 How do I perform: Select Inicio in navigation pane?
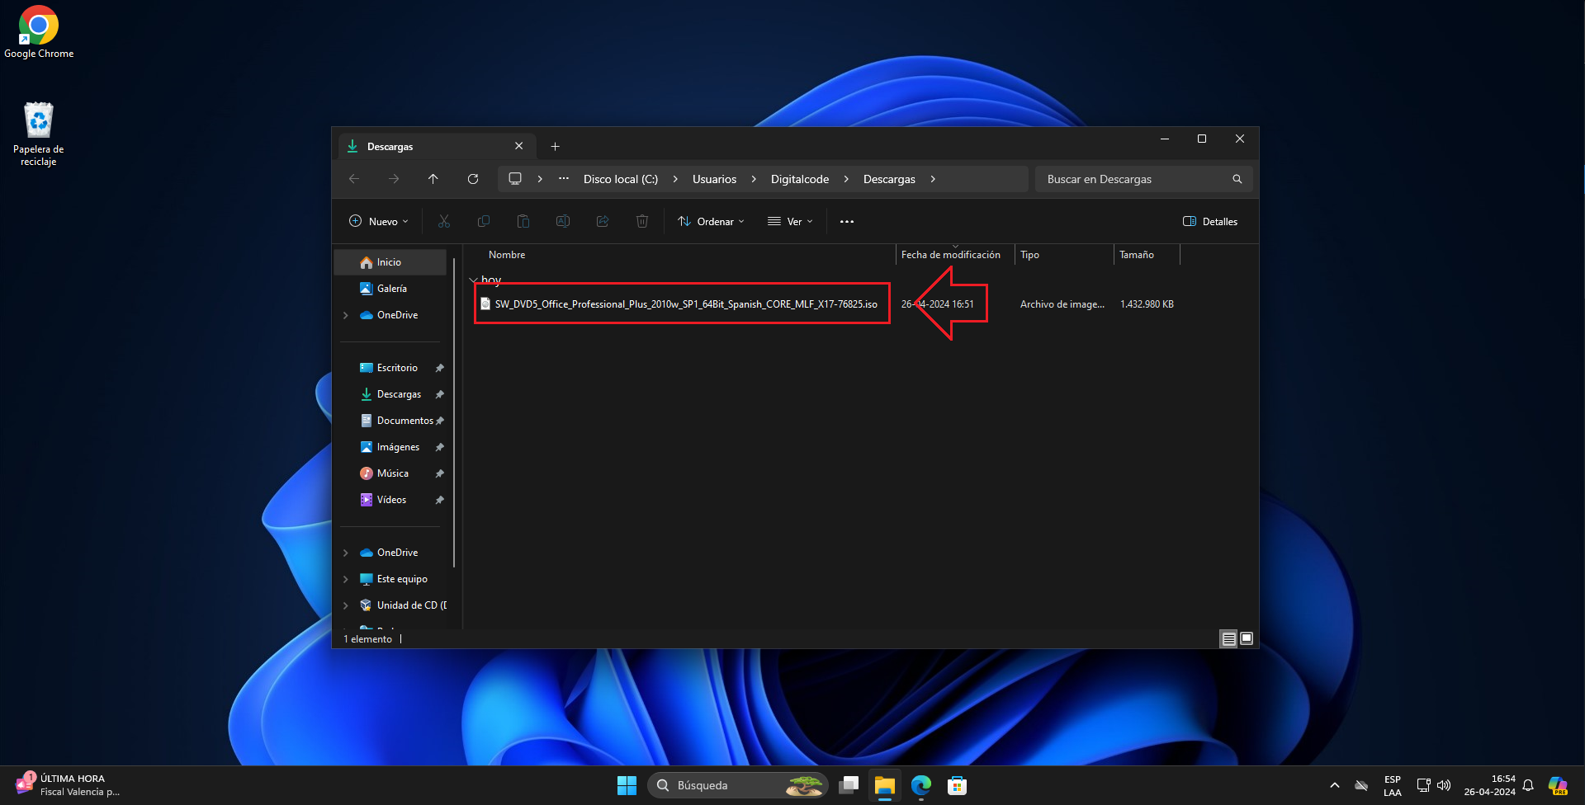390,262
